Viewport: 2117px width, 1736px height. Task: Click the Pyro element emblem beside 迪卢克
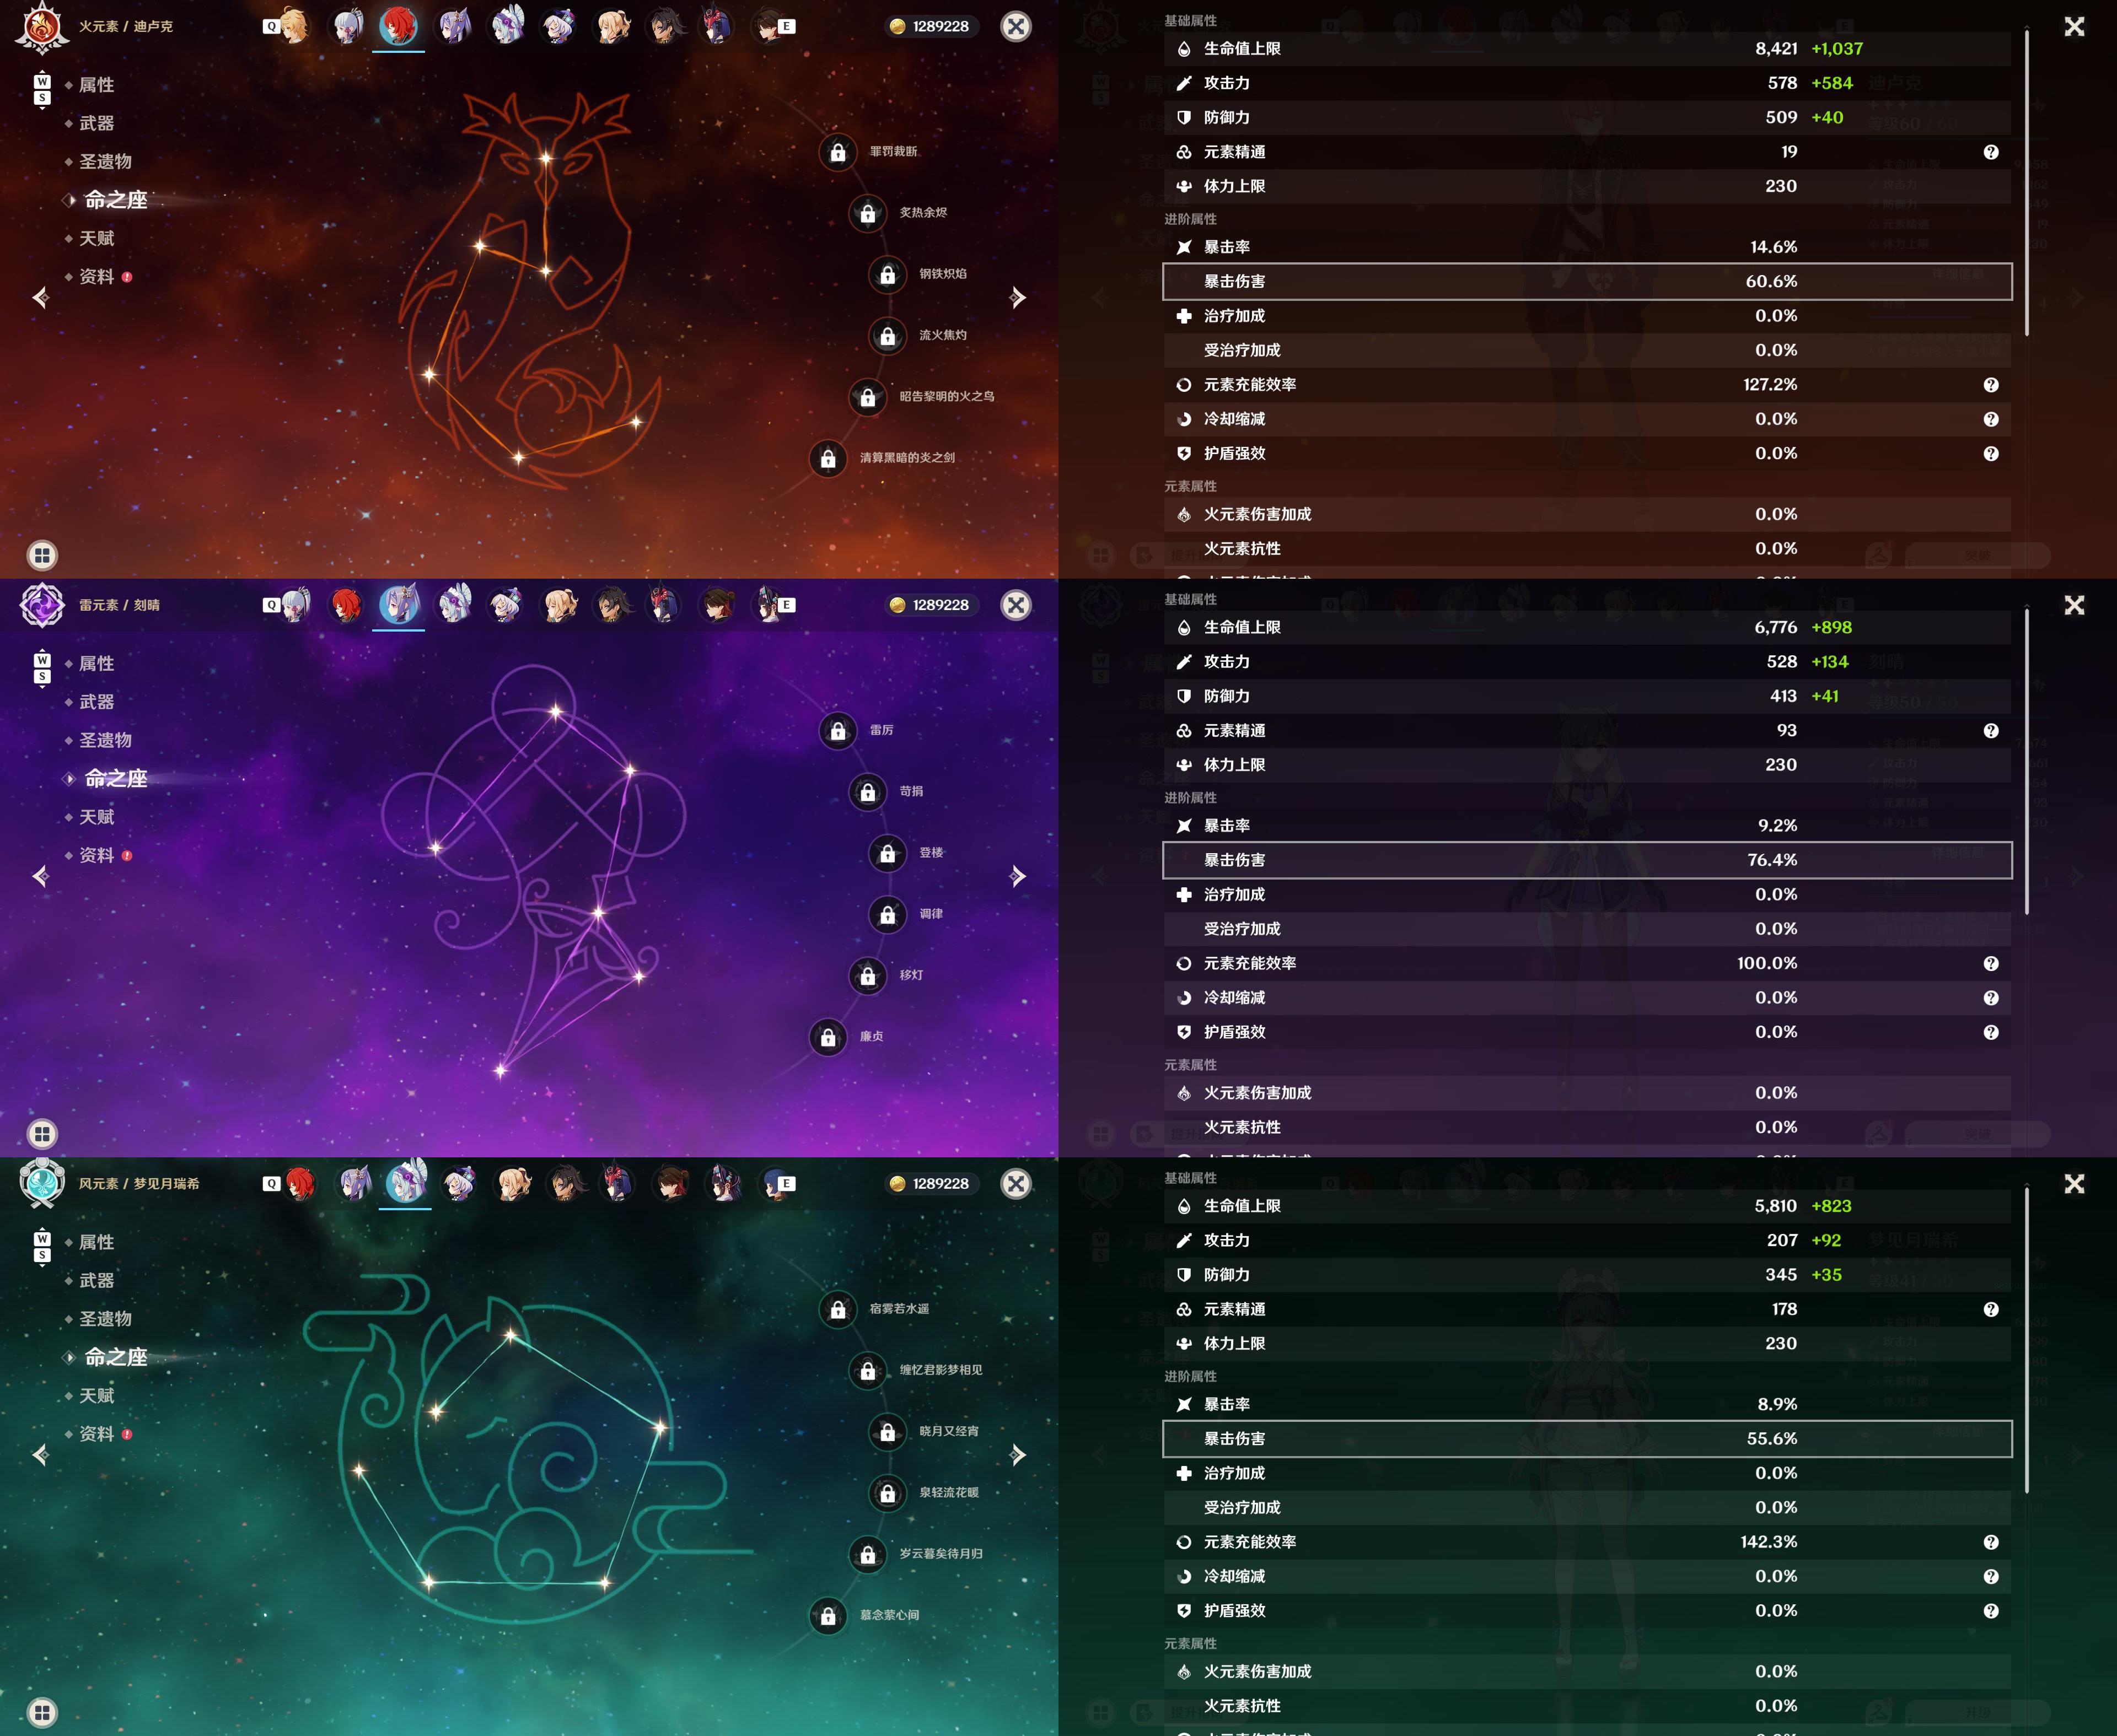coord(42,27)
